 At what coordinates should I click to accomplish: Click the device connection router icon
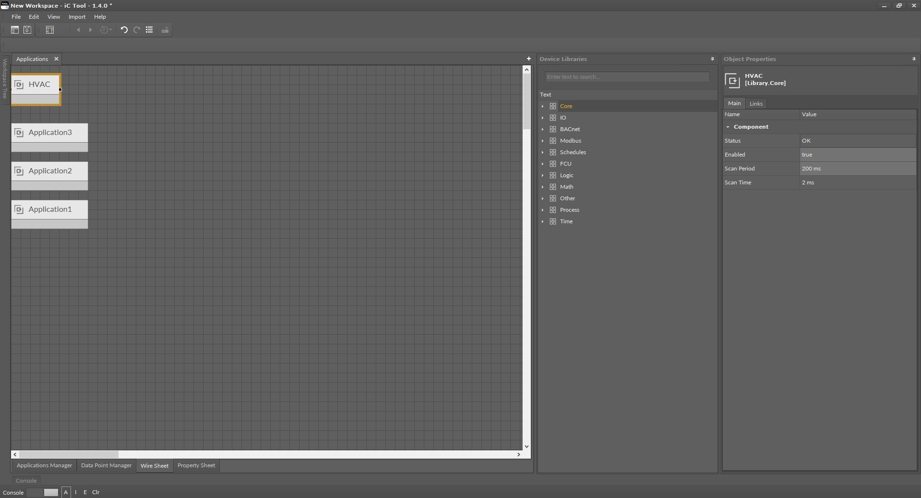pos(165,30)
